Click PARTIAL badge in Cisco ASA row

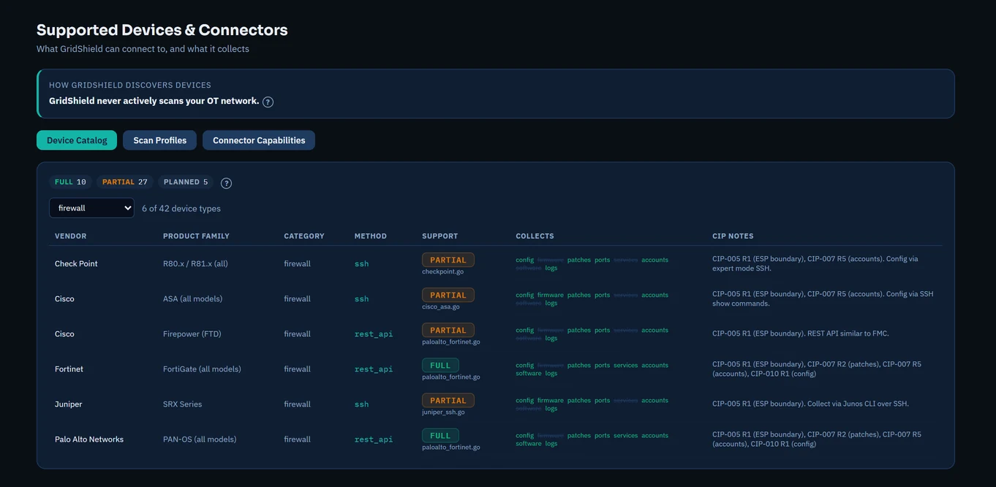pos(448,295)
